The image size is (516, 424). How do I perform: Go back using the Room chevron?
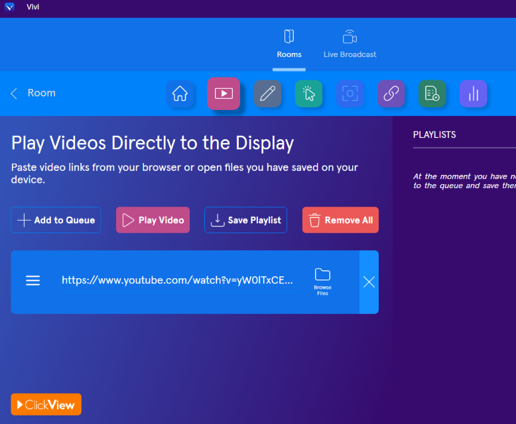(x=15, y=93)
